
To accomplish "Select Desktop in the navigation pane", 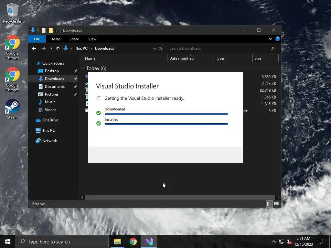I will [52, 71].
